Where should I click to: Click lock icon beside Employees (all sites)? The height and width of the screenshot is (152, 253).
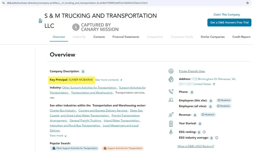pyautogui.click(x=210, y=106)
